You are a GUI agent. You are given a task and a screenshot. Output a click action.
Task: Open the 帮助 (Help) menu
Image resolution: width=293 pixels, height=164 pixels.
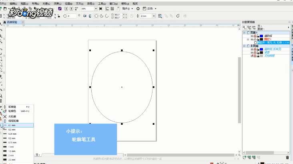125,4
